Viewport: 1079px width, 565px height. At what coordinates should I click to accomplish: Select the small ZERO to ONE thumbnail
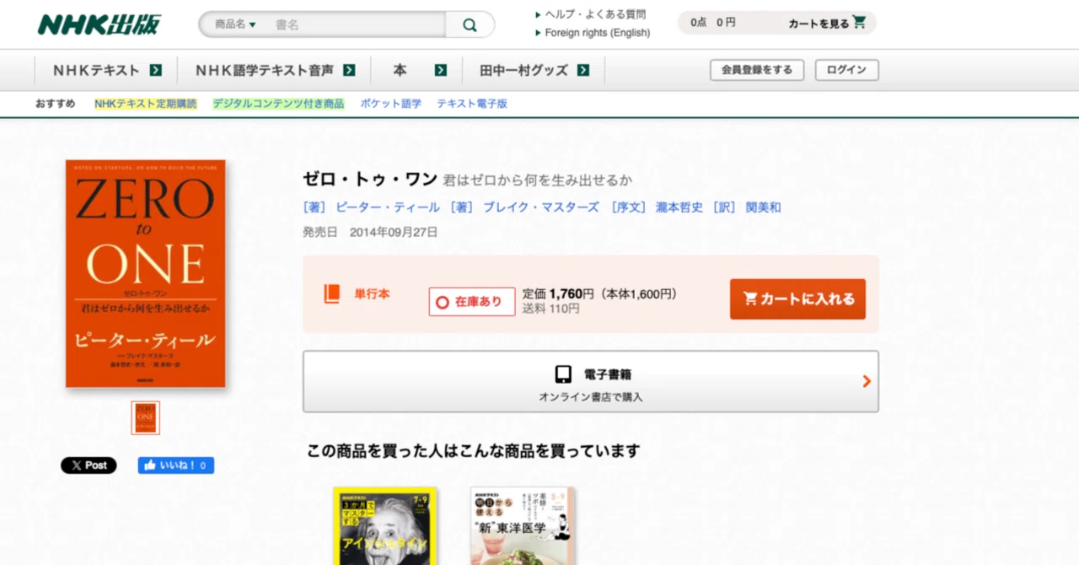(146, 417)
